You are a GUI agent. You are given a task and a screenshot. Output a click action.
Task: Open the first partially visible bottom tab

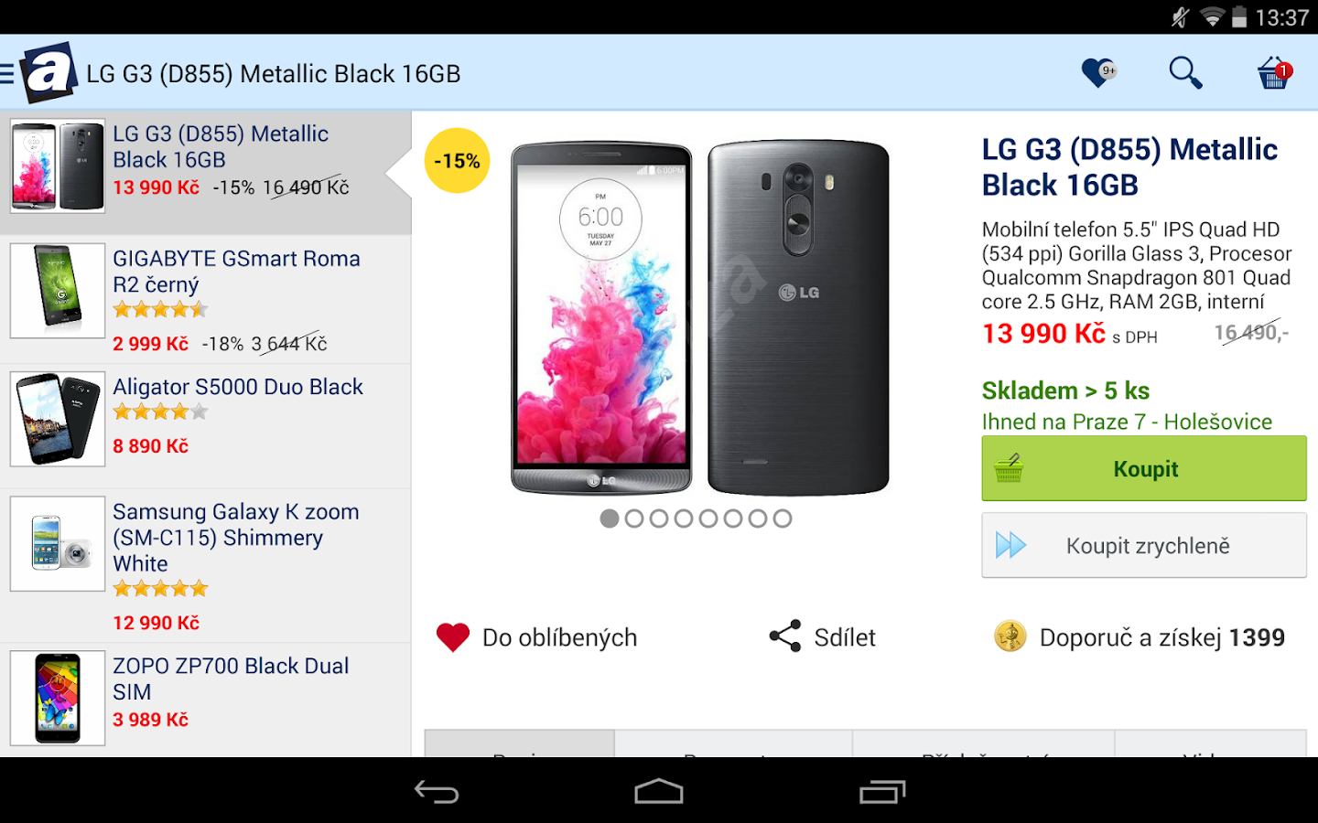519,743
